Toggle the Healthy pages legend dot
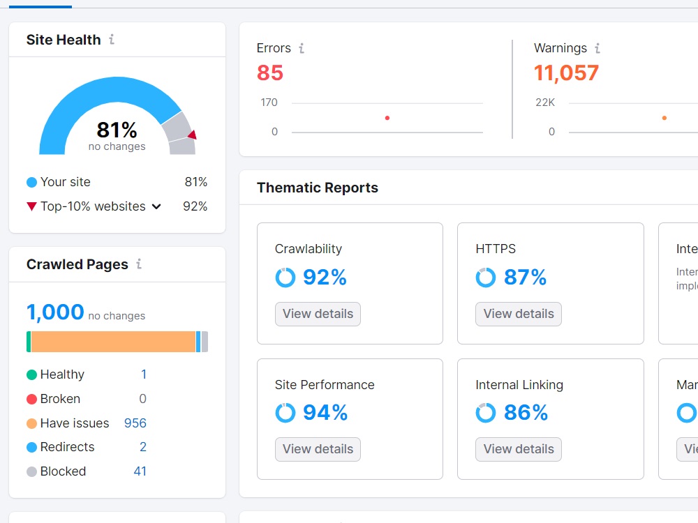This screenshot has height=523, width=698. (31, 374)
